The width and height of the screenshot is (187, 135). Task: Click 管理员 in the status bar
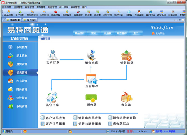pos(8,131)
